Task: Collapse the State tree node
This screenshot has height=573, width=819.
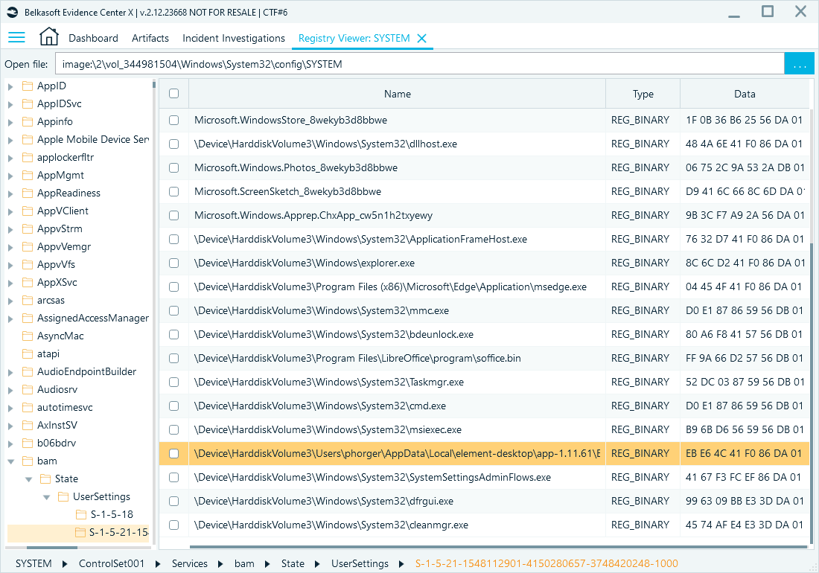Action: (29, 479)
